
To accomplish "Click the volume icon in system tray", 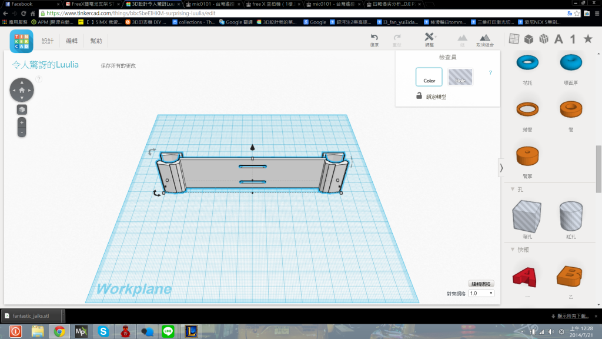I will point(551,332).
